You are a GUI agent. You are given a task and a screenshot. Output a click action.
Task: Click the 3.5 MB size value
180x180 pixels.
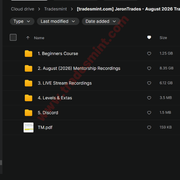point(166,98)
